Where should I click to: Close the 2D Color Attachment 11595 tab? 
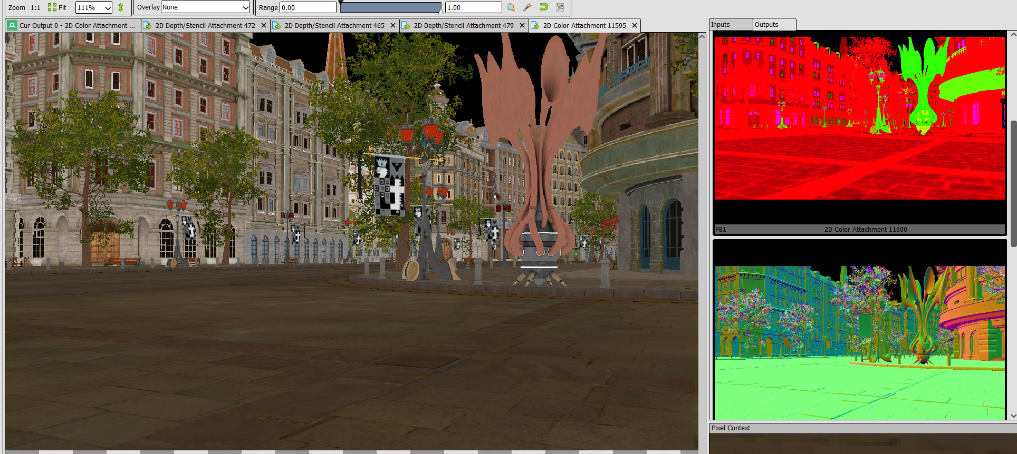coord(635,25)
